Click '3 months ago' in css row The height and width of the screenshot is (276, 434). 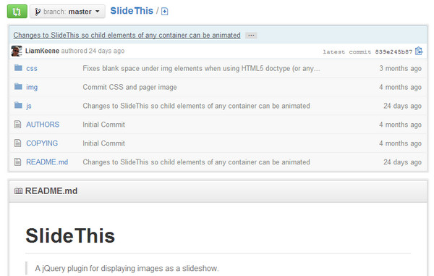[x=400, y=68]
